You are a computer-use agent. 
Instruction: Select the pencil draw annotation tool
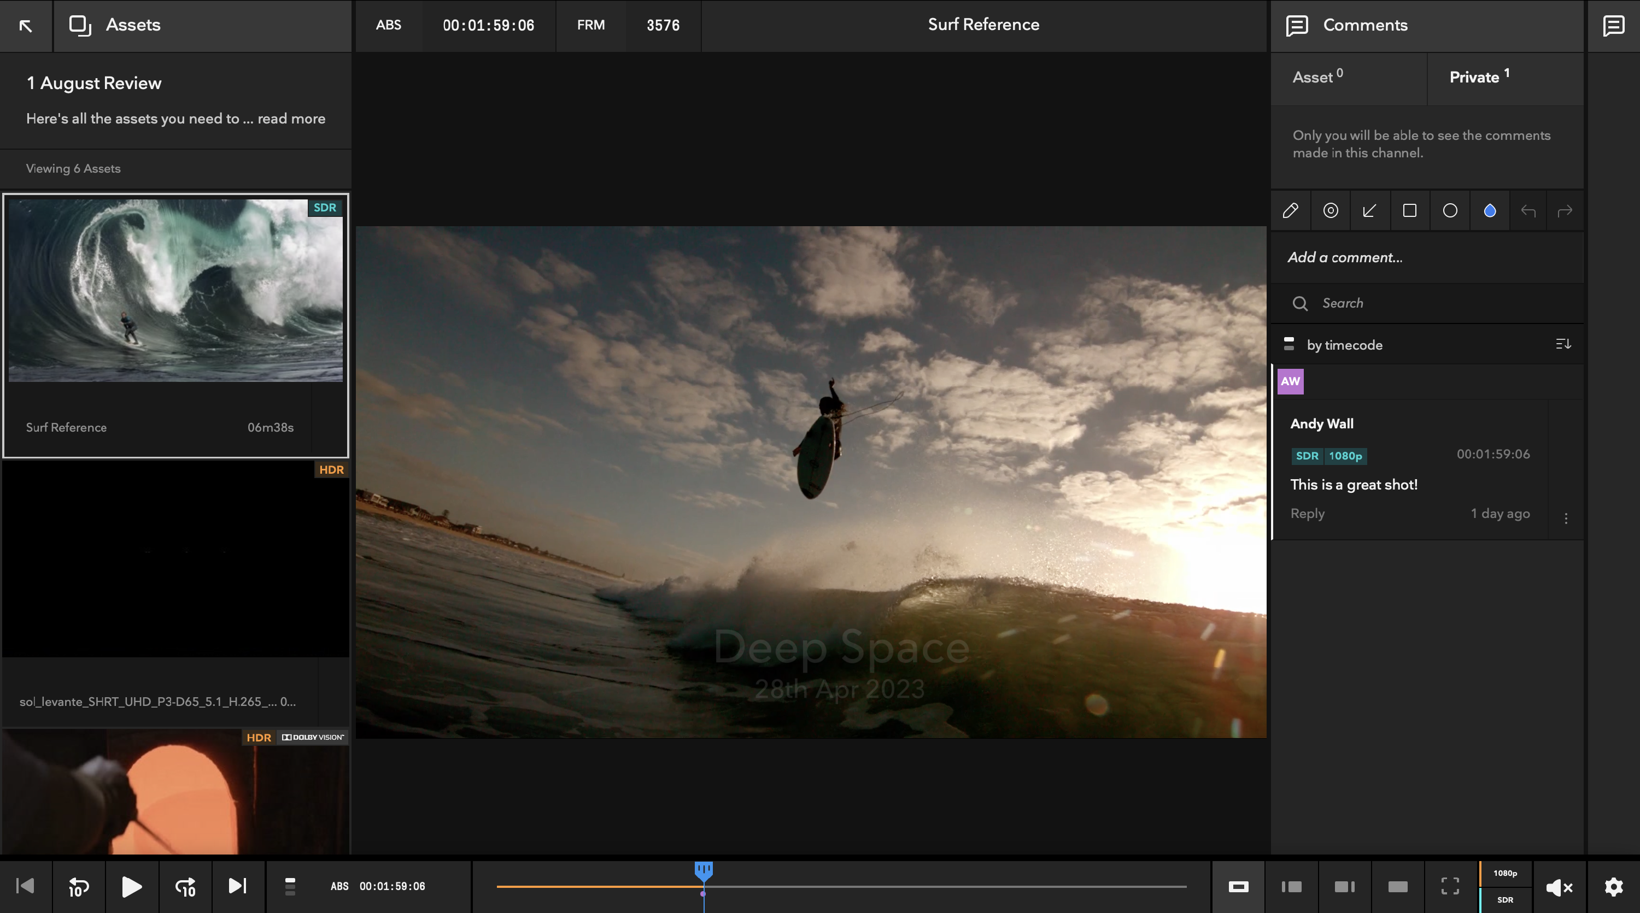pos(1291,210)
